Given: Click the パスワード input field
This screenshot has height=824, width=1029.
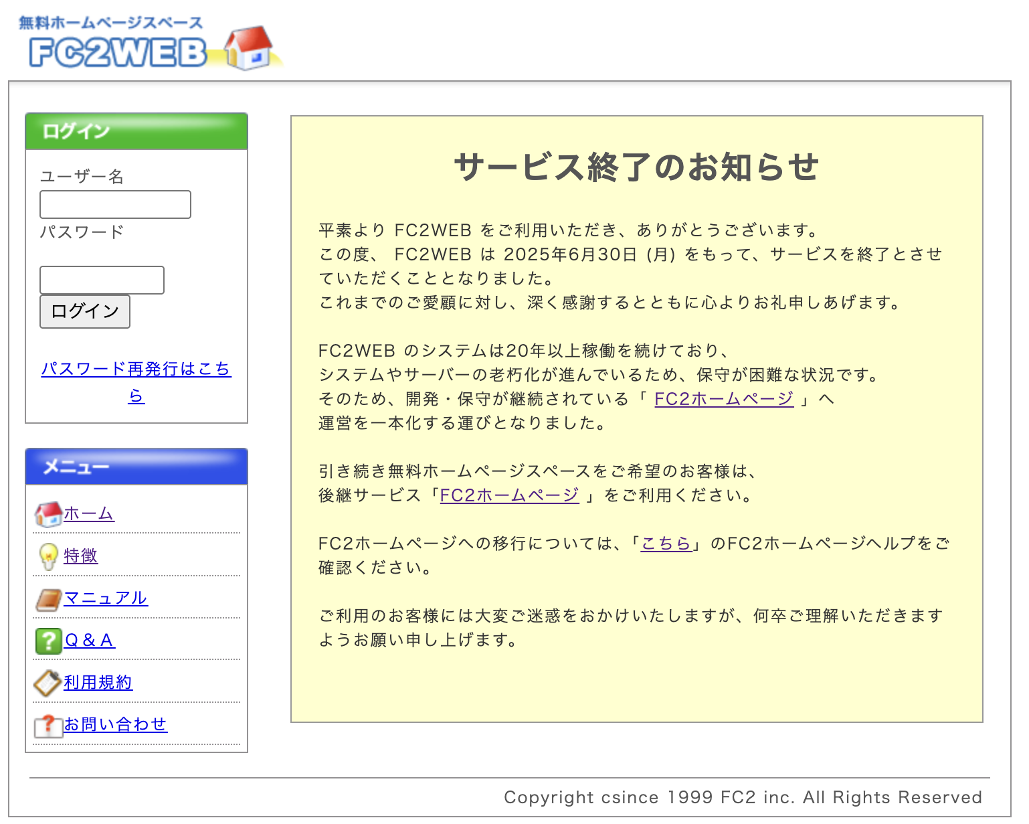Looking at the screenshot, I should [102, 280].
